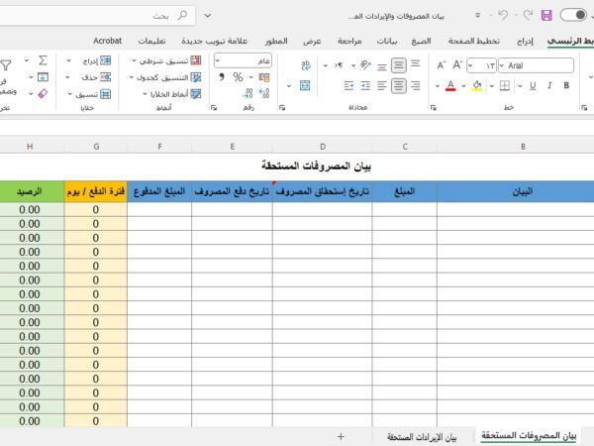Click the merge and center icon

pos(305,85)
